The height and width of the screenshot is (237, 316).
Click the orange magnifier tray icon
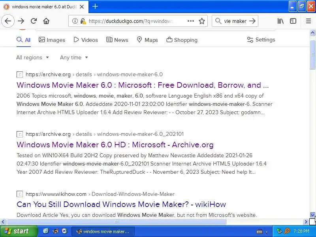pyautogui.click(x=287, y=231)
